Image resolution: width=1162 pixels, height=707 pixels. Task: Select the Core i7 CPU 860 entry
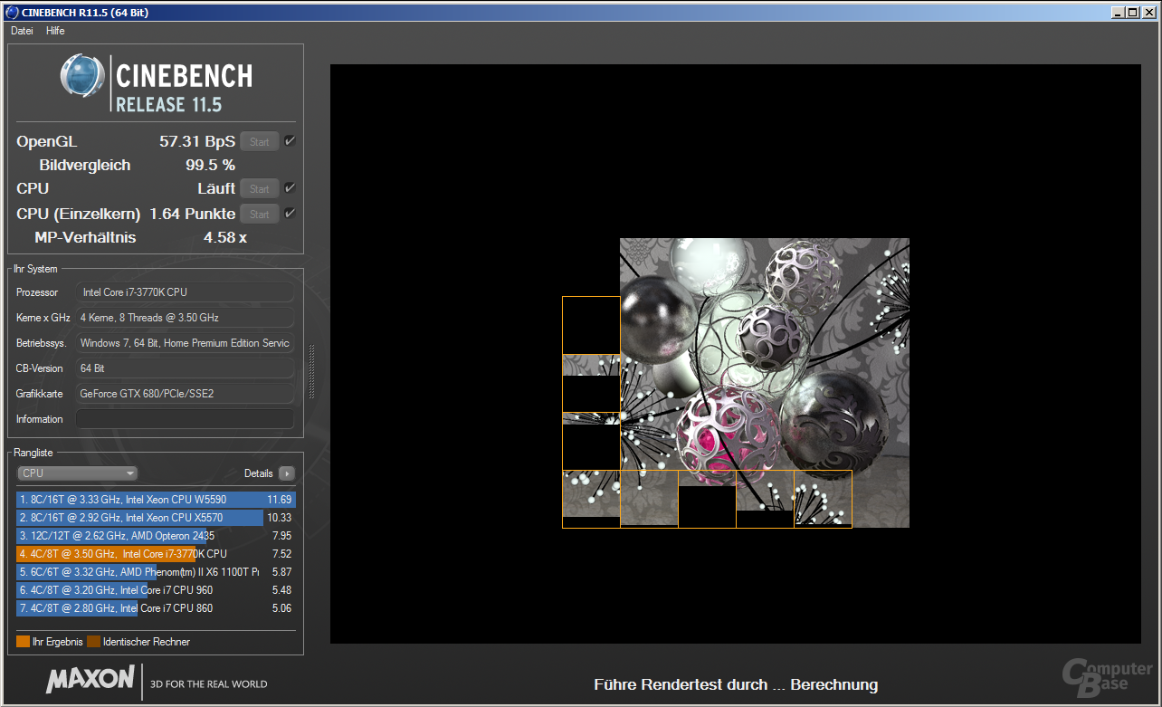point(156,608)
